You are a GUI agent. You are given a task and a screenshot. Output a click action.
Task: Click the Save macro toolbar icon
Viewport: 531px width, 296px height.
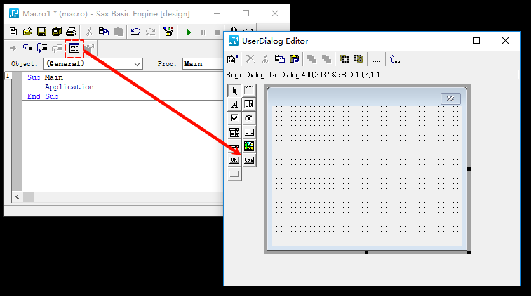[42, 32]
